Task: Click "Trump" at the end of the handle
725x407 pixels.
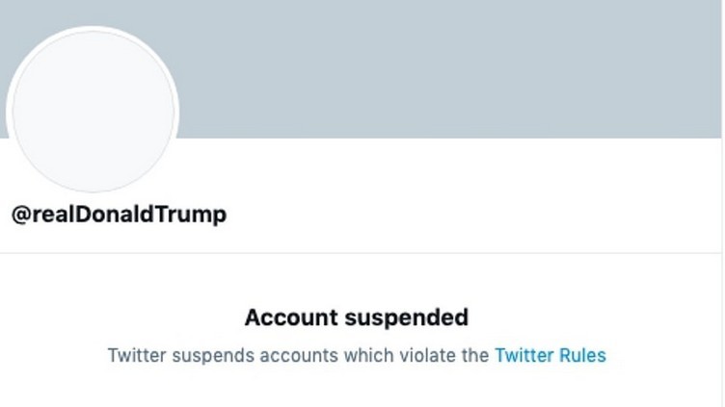Action: click(197, 215)
